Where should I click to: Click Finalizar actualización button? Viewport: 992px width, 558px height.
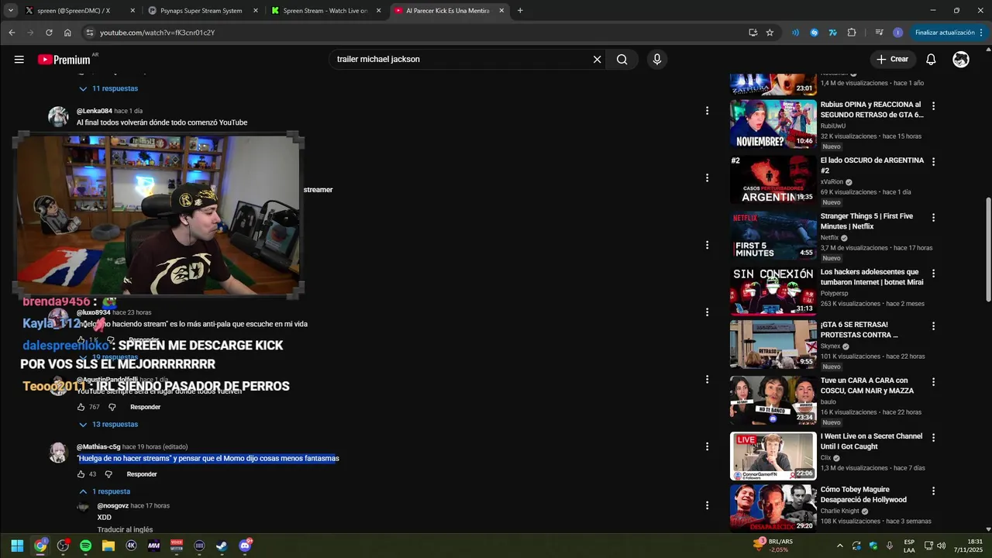click(949, 33)
